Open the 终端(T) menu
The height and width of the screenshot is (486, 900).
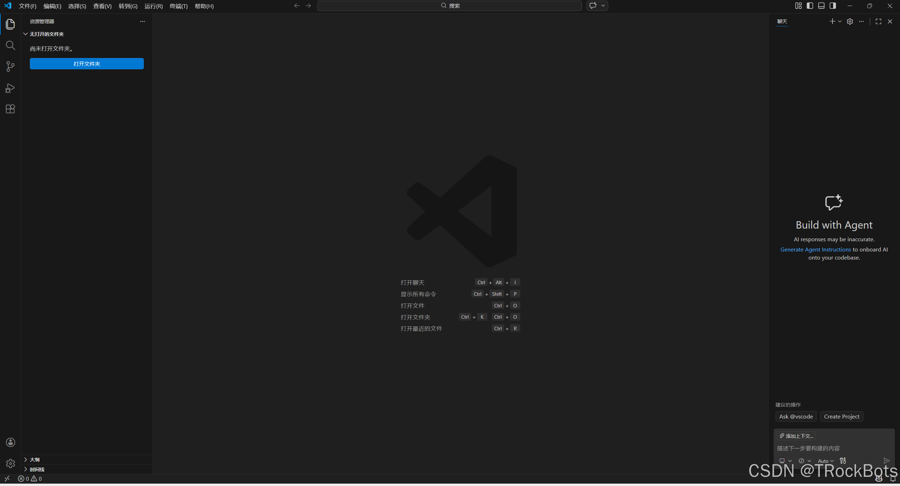(x=179, y=6)
